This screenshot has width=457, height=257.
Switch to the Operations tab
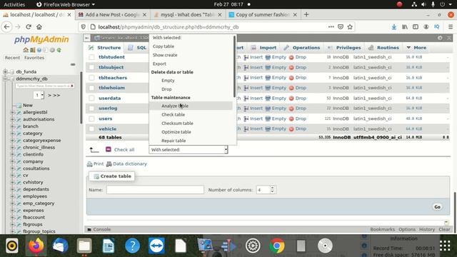pos(302,48)
